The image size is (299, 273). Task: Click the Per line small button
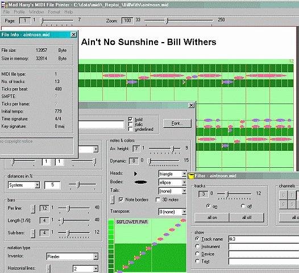pos(33,209)
